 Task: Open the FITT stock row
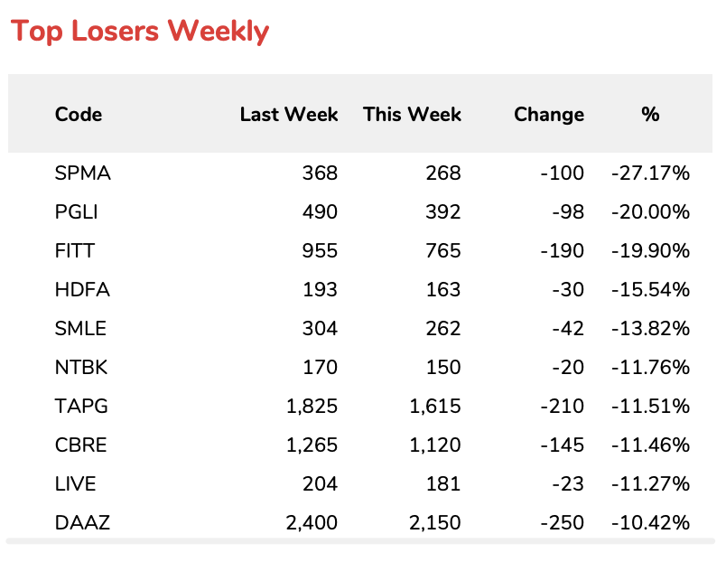(x=76, y=251)
